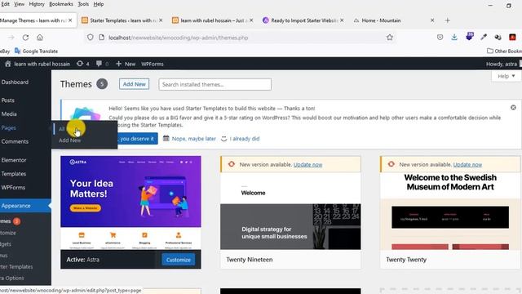
Task: Go to the browser home page icon
Action: (x=40, y=38)
